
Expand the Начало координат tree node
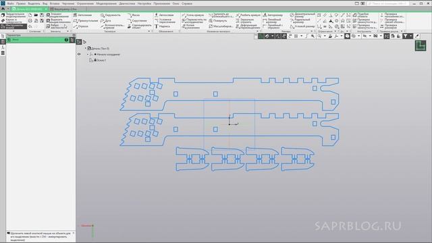88,54
